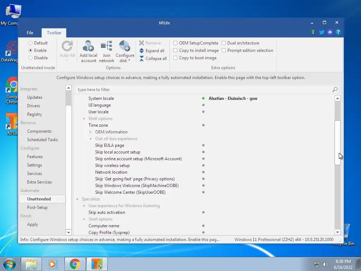361x271 pixels.
Task: Open the Extra Services page
Action: point(39,182)
